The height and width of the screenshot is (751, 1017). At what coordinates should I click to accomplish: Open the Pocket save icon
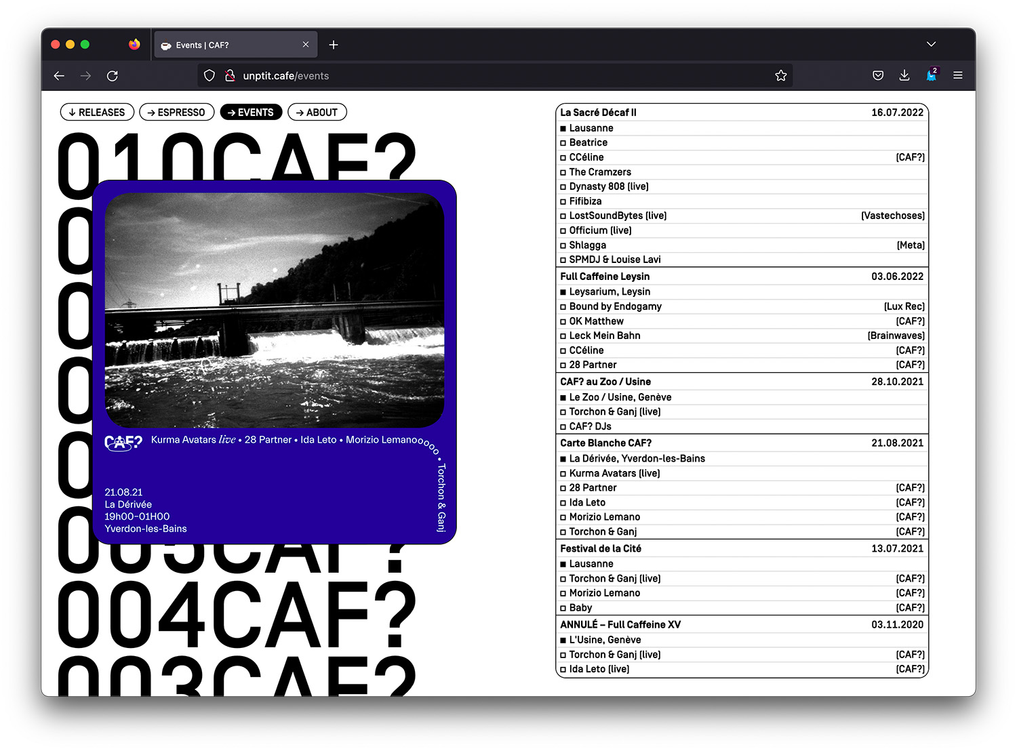(878, 76)
